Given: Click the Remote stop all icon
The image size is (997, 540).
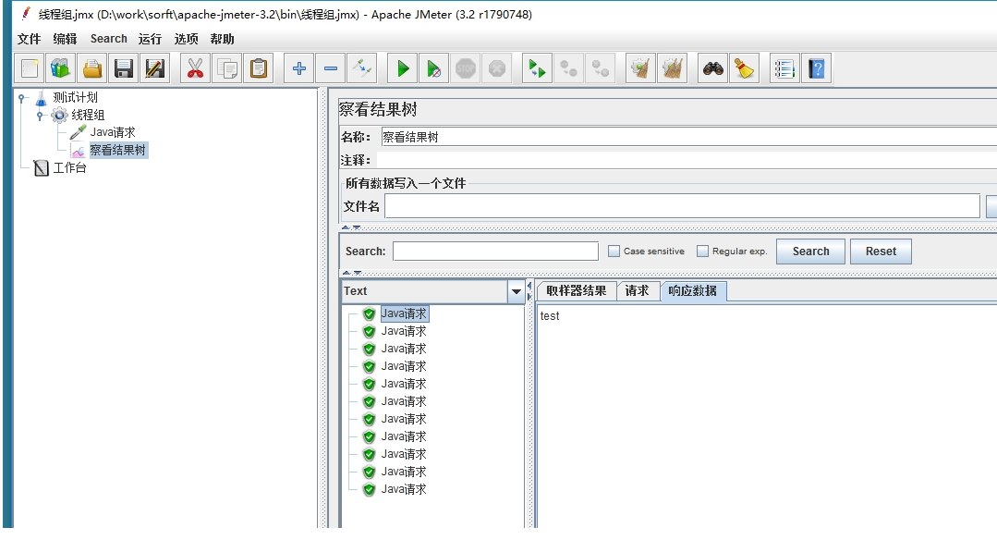Looking at the screenshot, I should pos(569,68).
